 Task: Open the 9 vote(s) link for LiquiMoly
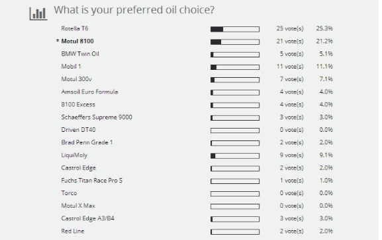[x=291, y=155]
